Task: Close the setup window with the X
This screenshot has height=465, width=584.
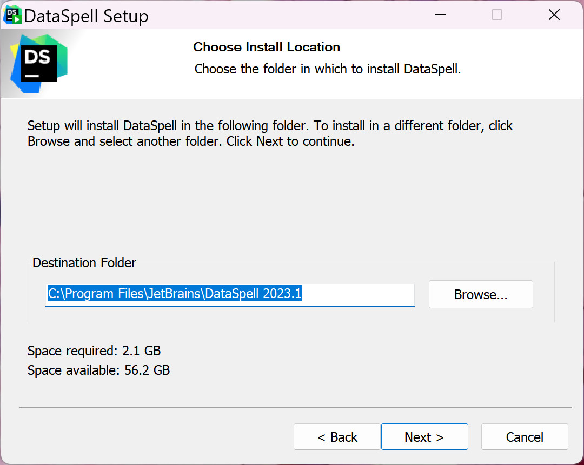Action: tap(554, 15)
